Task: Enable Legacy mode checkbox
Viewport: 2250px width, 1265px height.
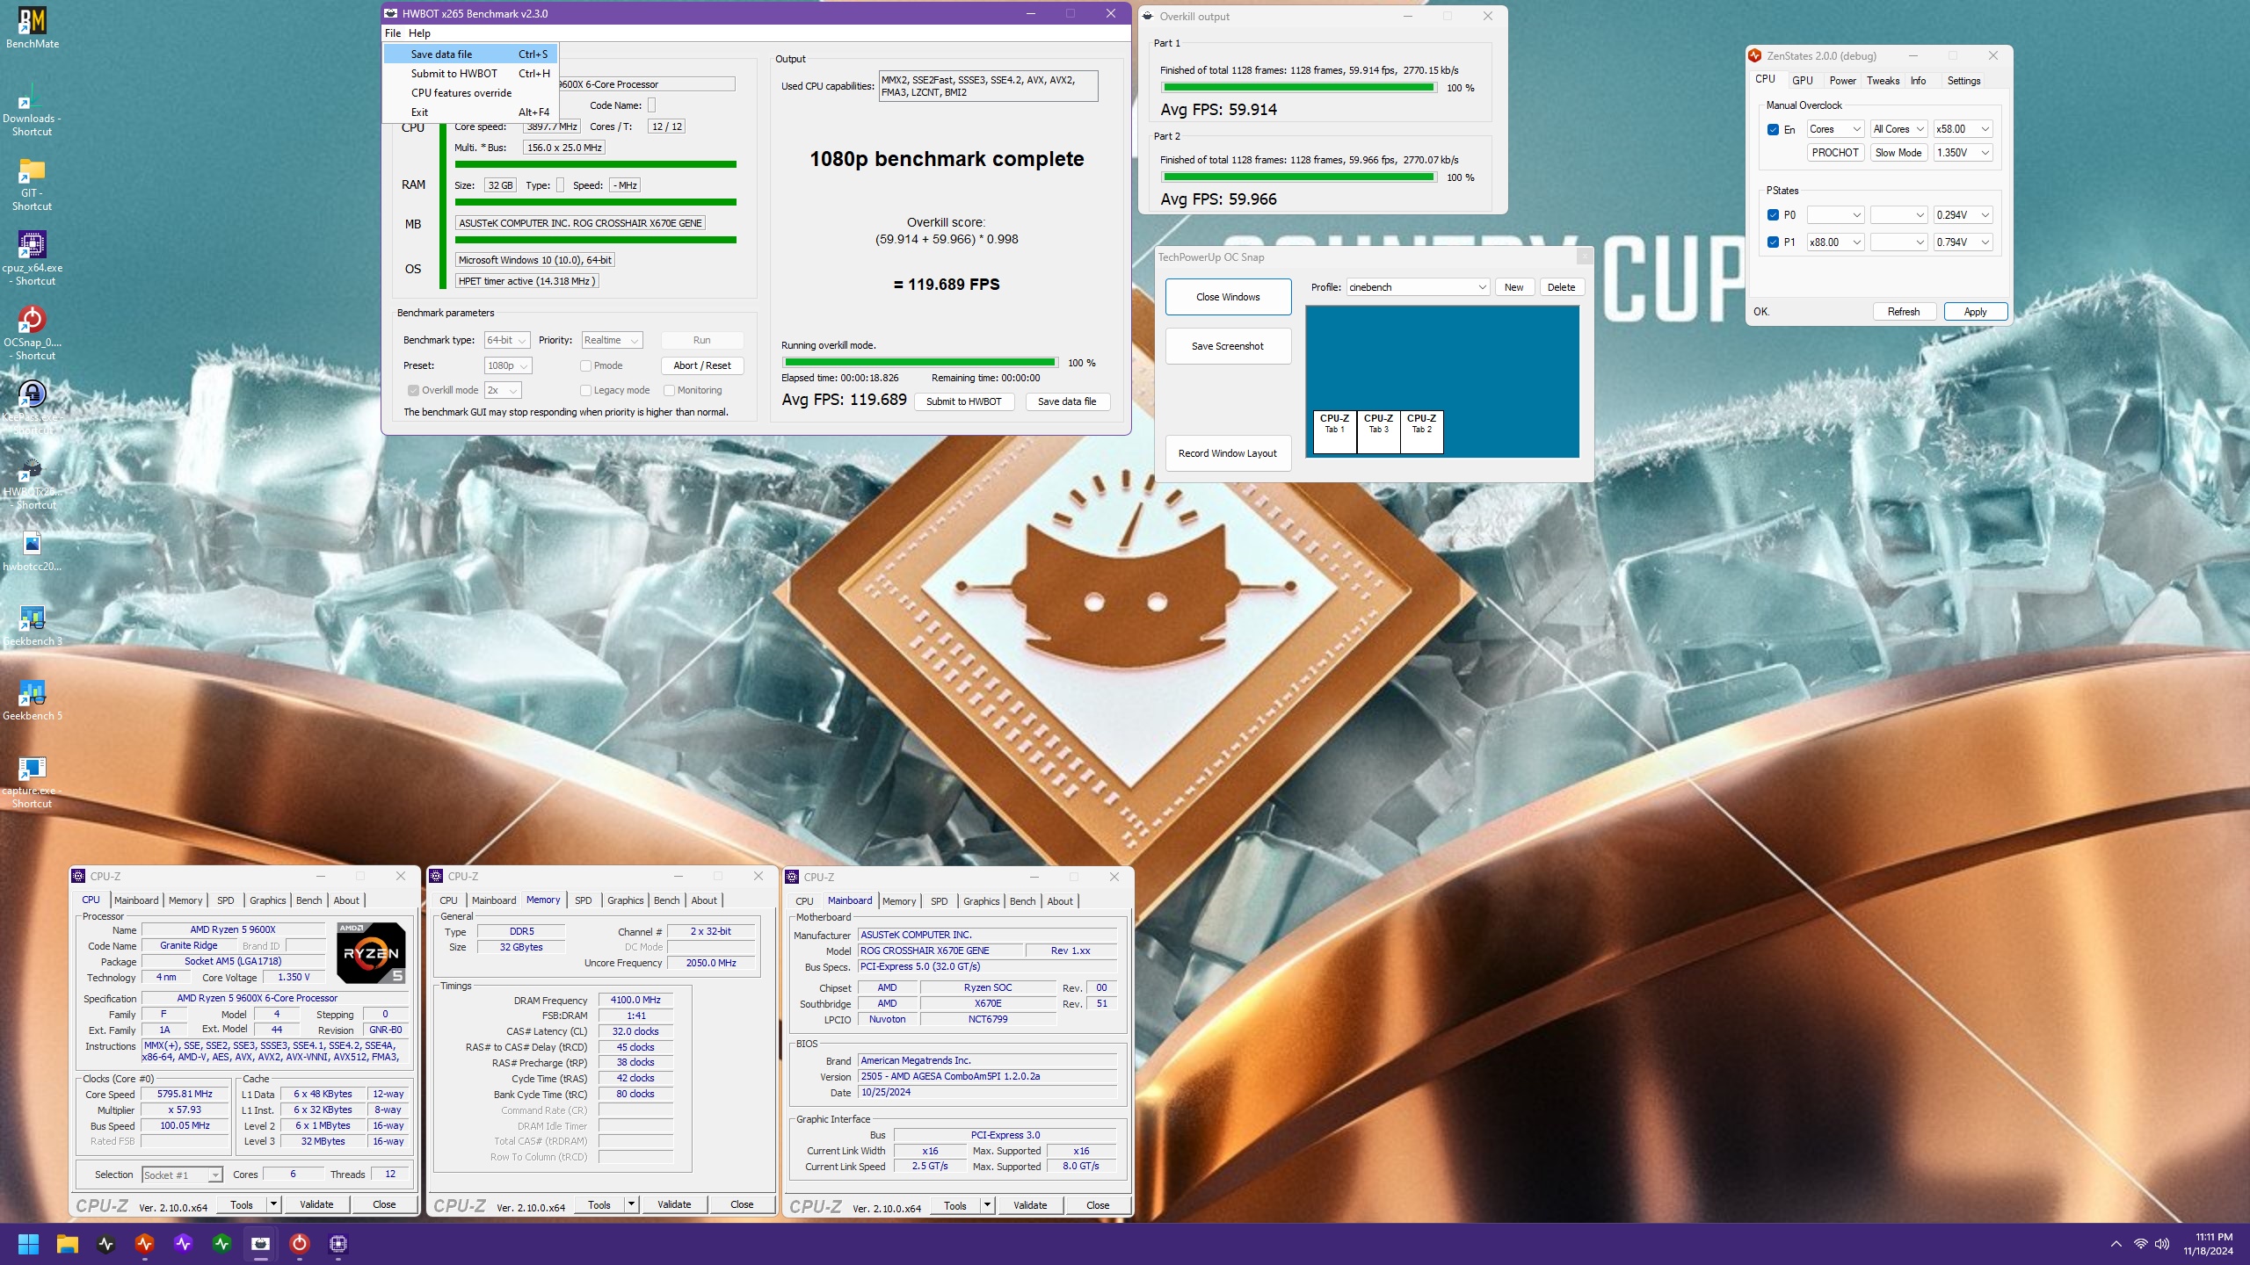Action: (x=585, y=390)
